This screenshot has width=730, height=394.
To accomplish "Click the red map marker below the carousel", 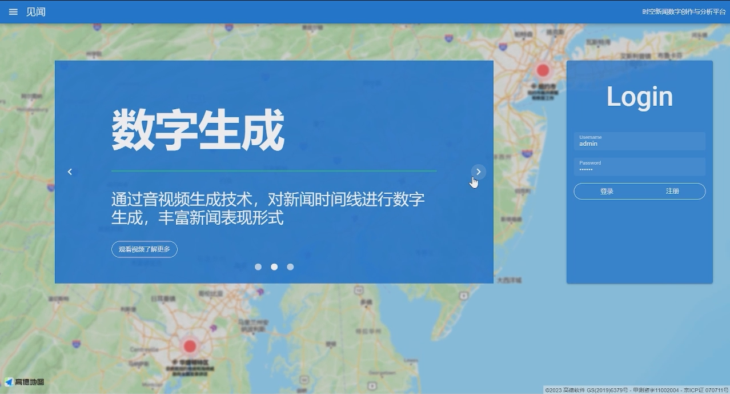I will tap(190, 346).
